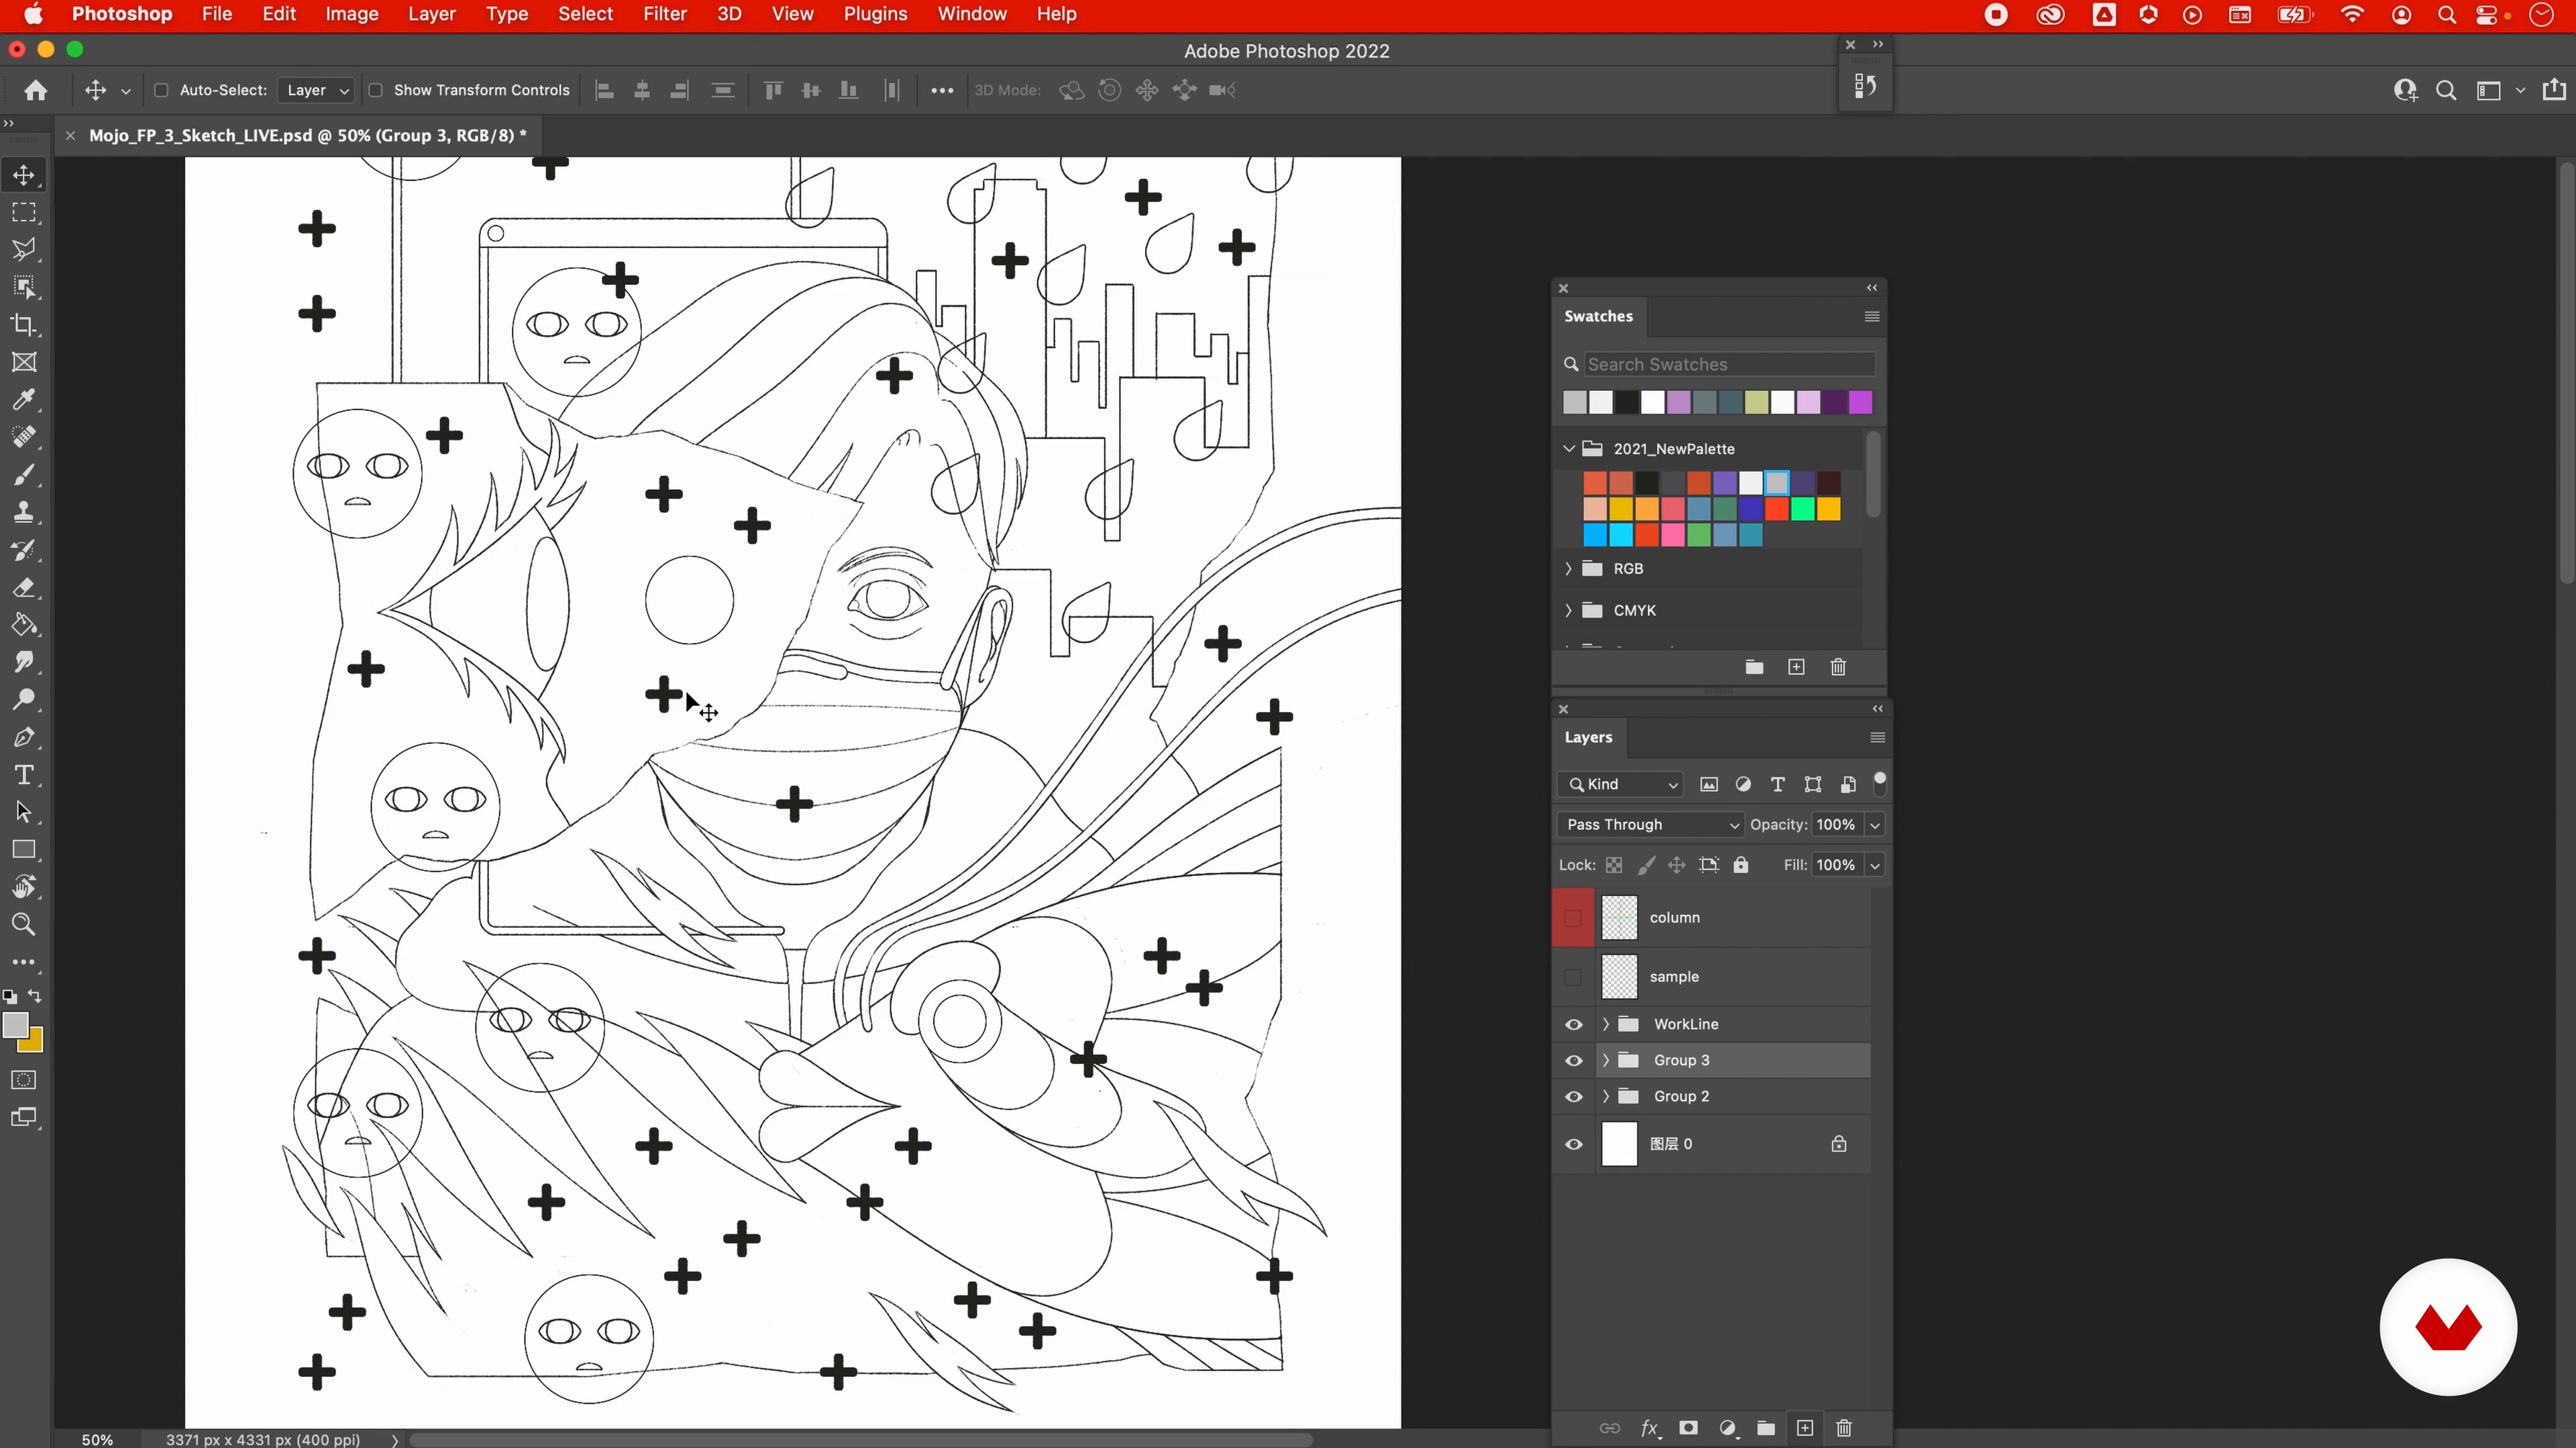The height and width of the screenshot is (1448, 2576).
Task: Show the hidden sample layer
Action: (x=1573, y=976)
